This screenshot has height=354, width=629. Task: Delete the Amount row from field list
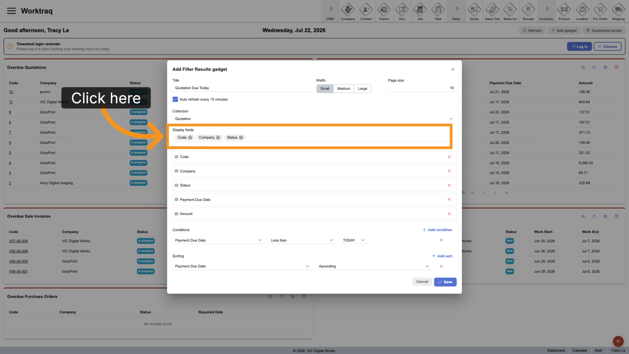coord(449,214)
